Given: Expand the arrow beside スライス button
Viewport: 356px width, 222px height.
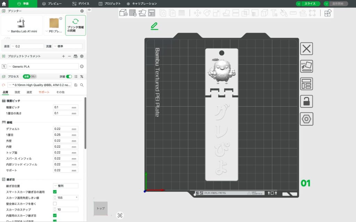Looking at the screenshot, I should coord(299,3).
